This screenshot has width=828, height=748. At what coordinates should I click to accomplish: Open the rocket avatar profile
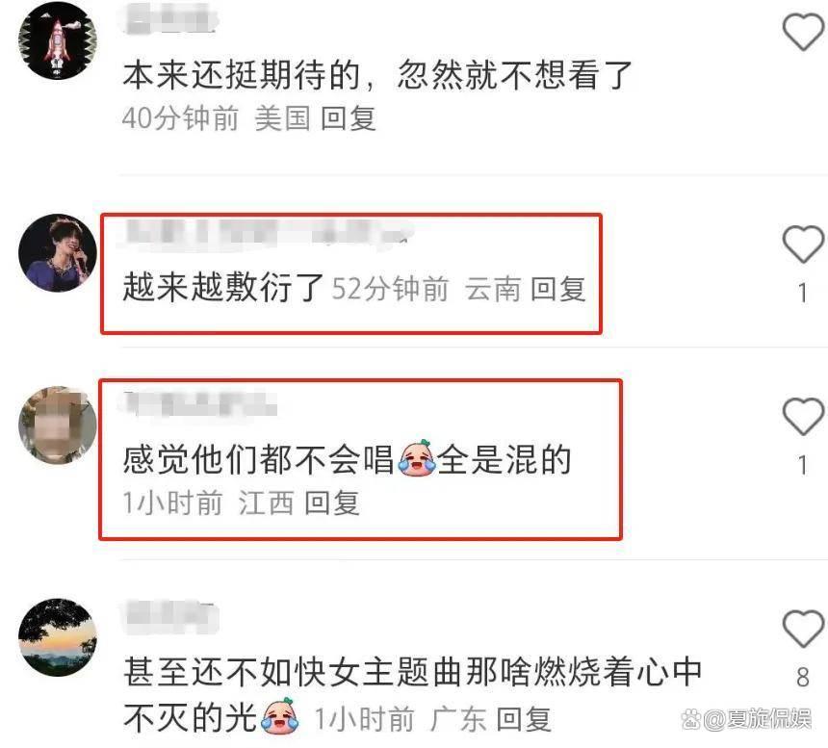58,40
